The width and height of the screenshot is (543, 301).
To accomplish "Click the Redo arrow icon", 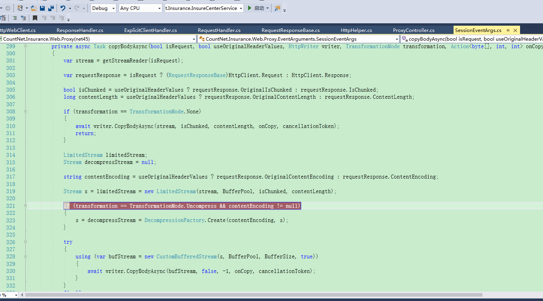I will (77, 8).
